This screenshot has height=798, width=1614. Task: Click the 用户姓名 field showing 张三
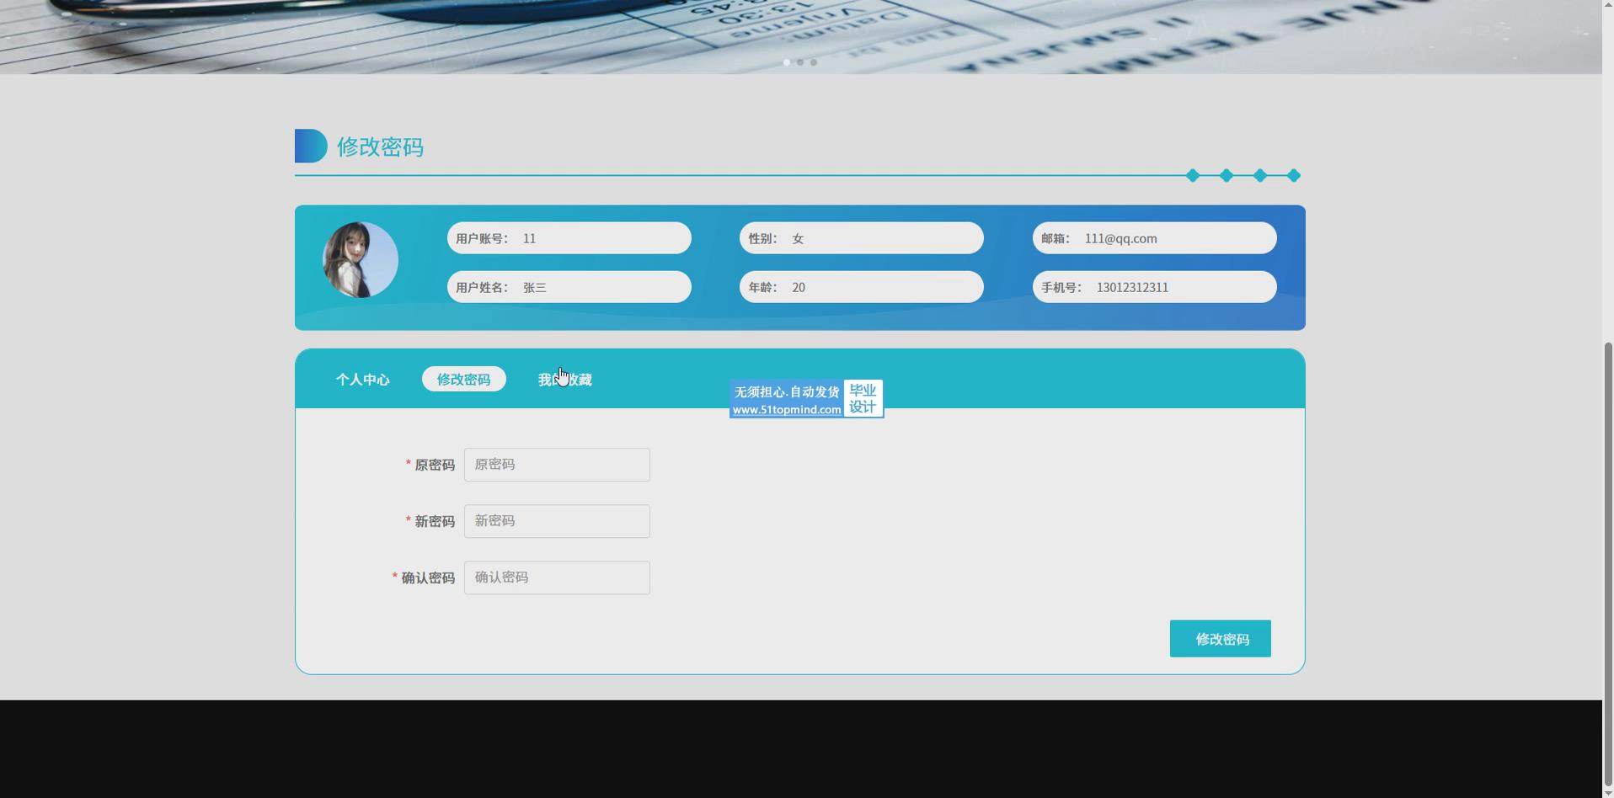click(569, 287)
